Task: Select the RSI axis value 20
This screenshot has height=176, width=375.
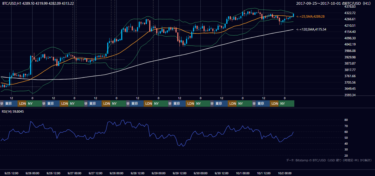Action: tap(346, 155)
